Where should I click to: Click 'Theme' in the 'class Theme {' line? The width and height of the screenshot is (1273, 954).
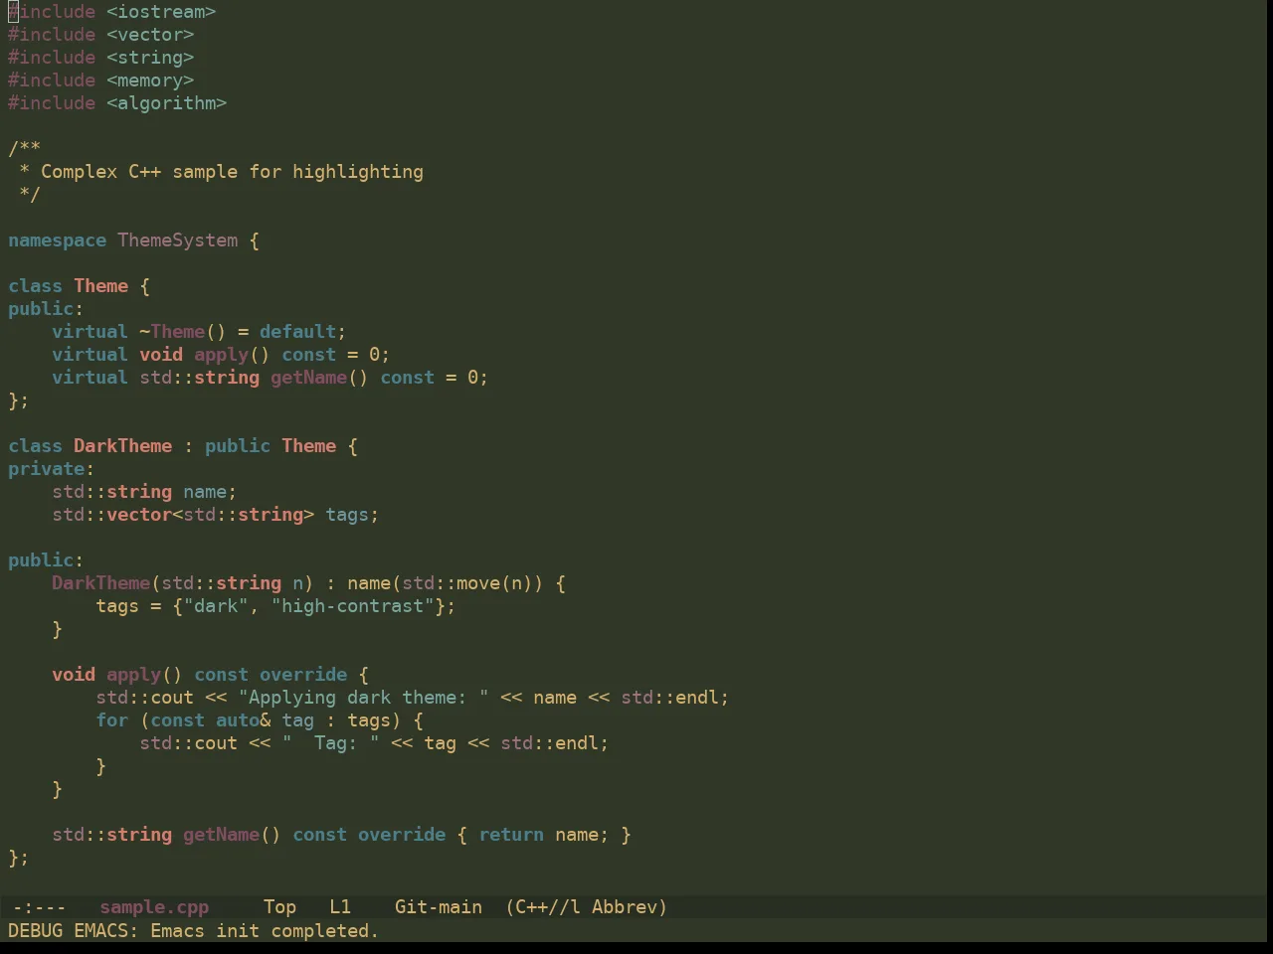(100, 286)
